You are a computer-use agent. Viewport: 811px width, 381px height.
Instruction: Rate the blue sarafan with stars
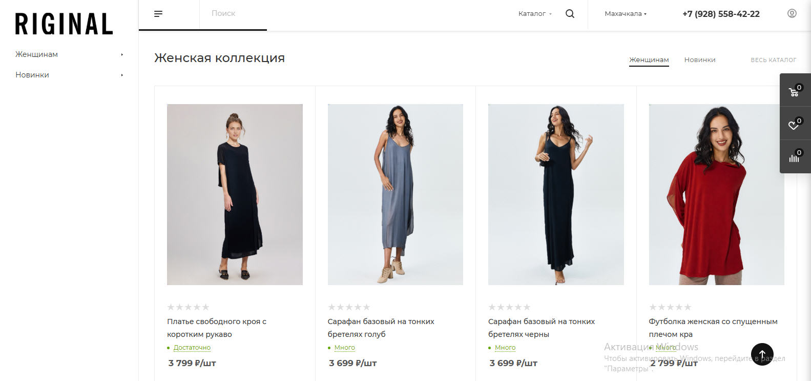349,307
